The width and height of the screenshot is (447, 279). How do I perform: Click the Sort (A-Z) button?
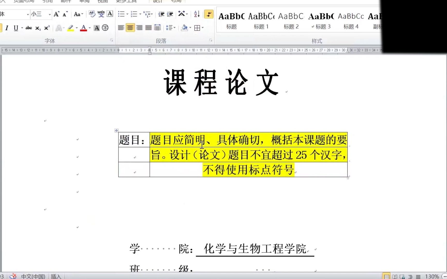pyautogui.click(x=197, y=14)
